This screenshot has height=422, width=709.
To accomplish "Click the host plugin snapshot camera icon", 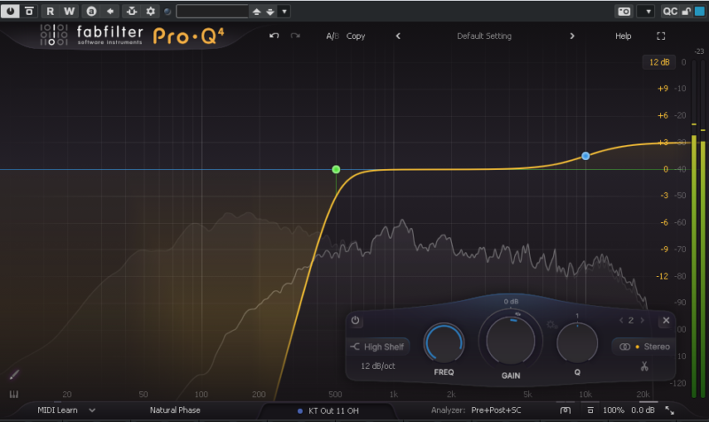I will tap(624, 12).
